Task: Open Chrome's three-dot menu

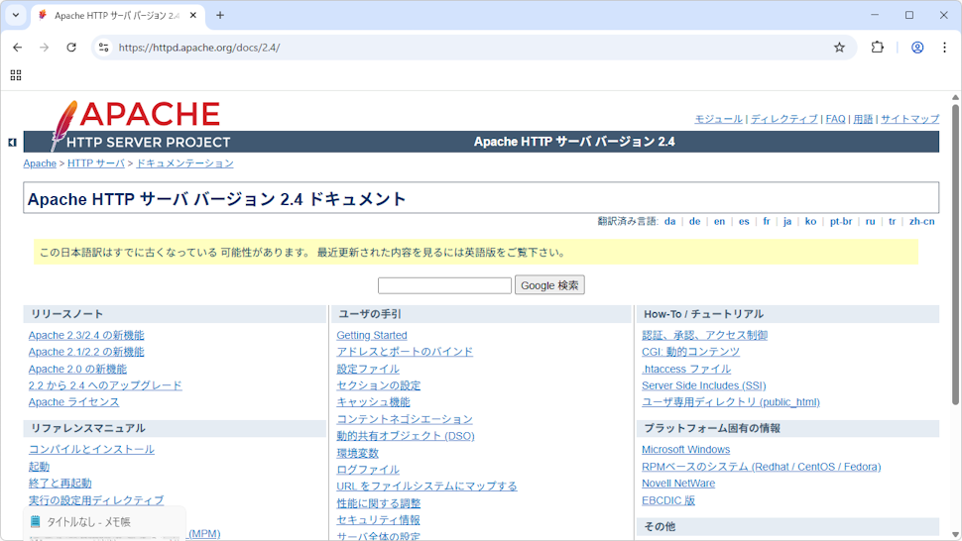Action: (944, 48)
